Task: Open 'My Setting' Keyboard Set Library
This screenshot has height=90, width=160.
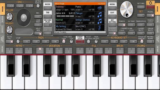Action: click(65, 28)
